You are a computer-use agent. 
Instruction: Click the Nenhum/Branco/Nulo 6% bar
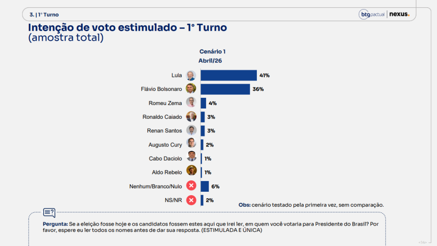click(204, 186)
